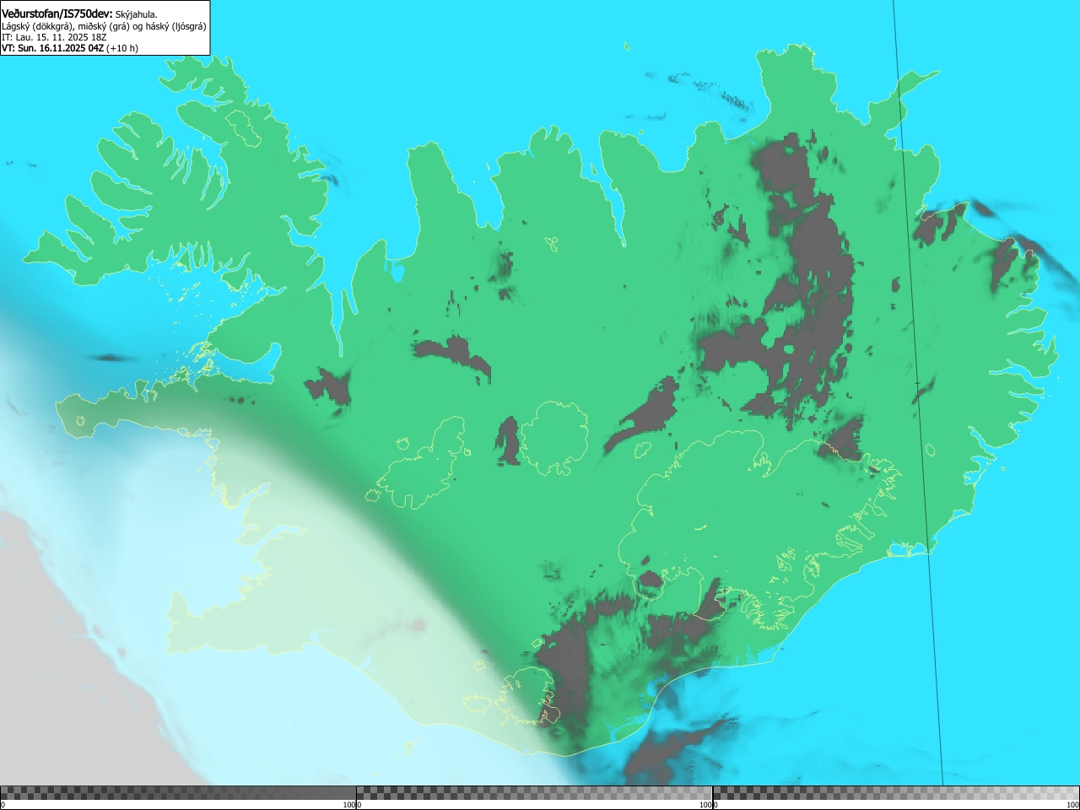
Task: Click the 'IT: Lau. 15. 11. 2025 18Z' initial time text
Action: (54, 37)
